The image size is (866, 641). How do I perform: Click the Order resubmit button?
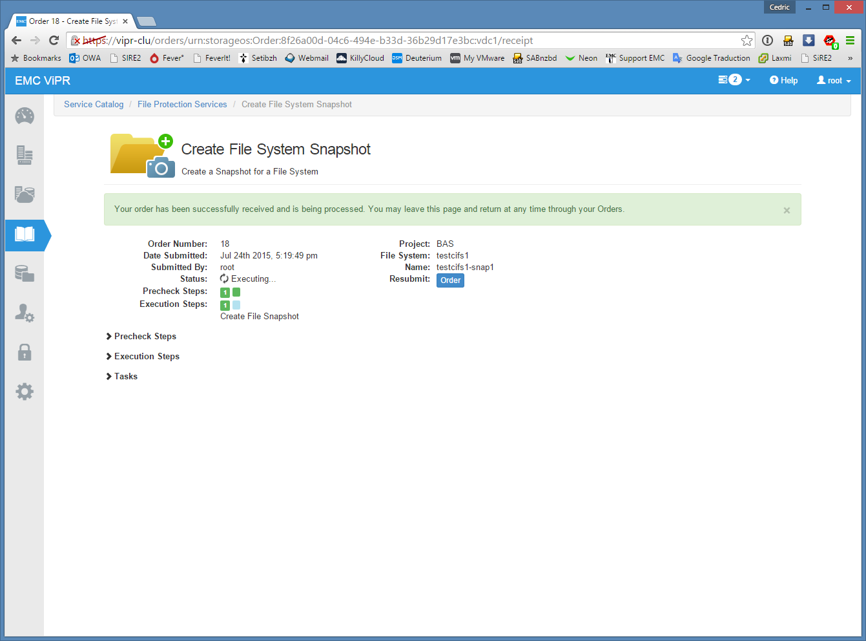(x=450, y=280)
